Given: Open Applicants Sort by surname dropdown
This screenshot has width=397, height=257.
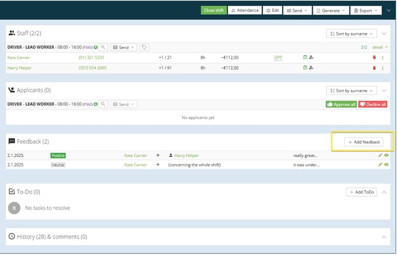Looking at the screenshot, I should (x=351, y=91).
